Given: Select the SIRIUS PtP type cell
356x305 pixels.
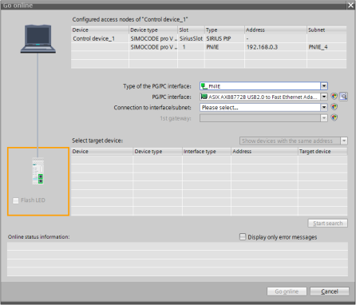Looking at the screenshot, I should tap(224, 38).
